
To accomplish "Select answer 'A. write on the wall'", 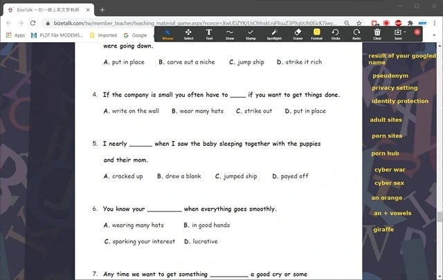I will (131, 111).
